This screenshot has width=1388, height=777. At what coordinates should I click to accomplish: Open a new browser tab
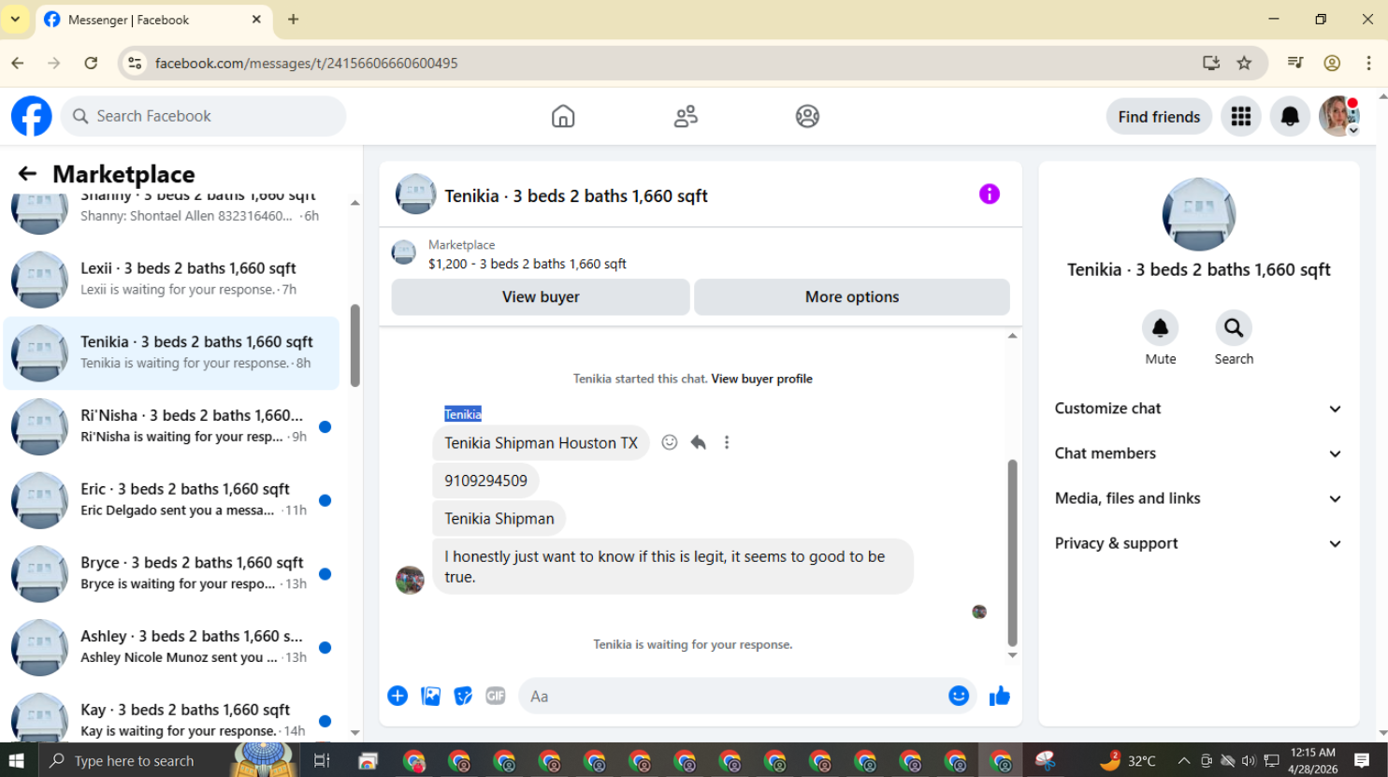point(293,19)
